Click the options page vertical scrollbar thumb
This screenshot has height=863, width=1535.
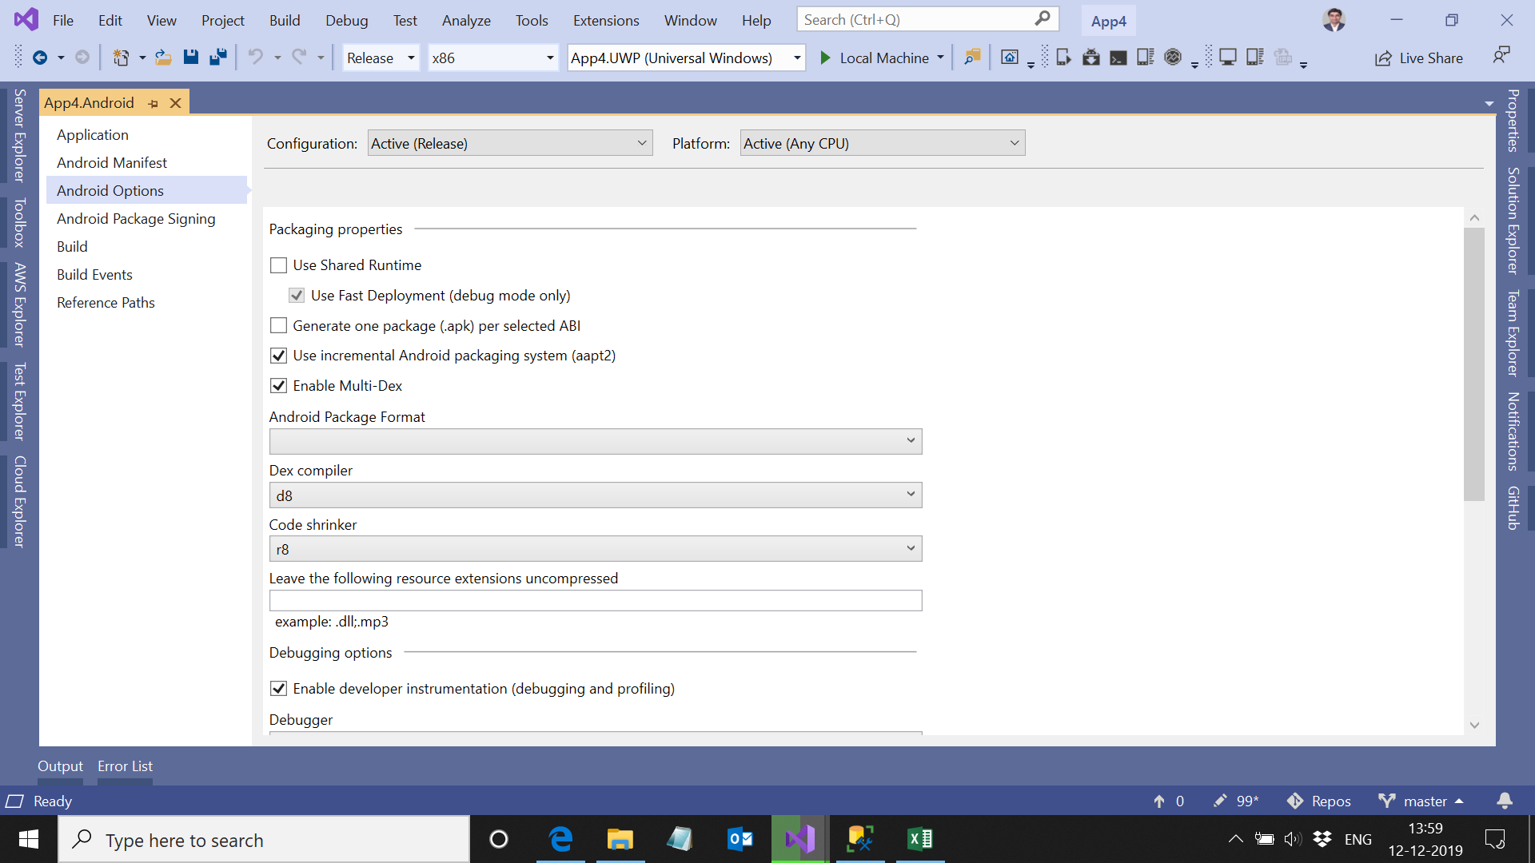pos(1474,364)
